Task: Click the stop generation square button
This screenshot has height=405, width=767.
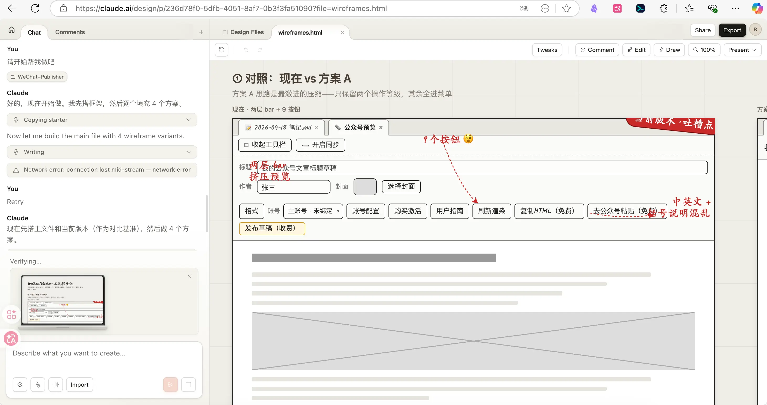Action: click(x=188, y=385)
